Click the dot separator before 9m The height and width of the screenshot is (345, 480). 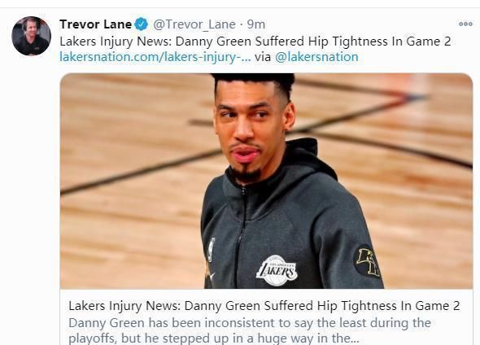click(x=242, y=24)
